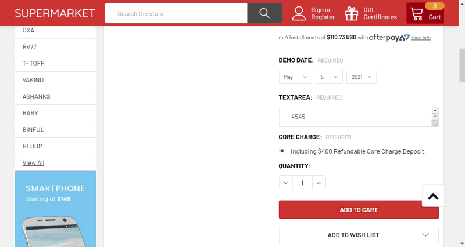Open the year dropdown showing 2021
Screen dimensions: 465x247
362,77
